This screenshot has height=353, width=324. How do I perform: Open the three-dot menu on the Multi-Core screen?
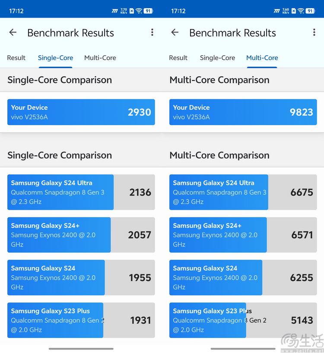(314, 32)
